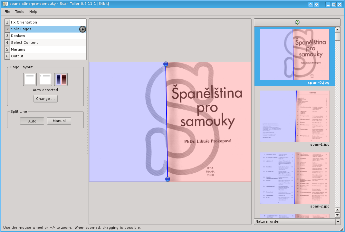
Task: Select single page layout icon
Action: [30, 79]
